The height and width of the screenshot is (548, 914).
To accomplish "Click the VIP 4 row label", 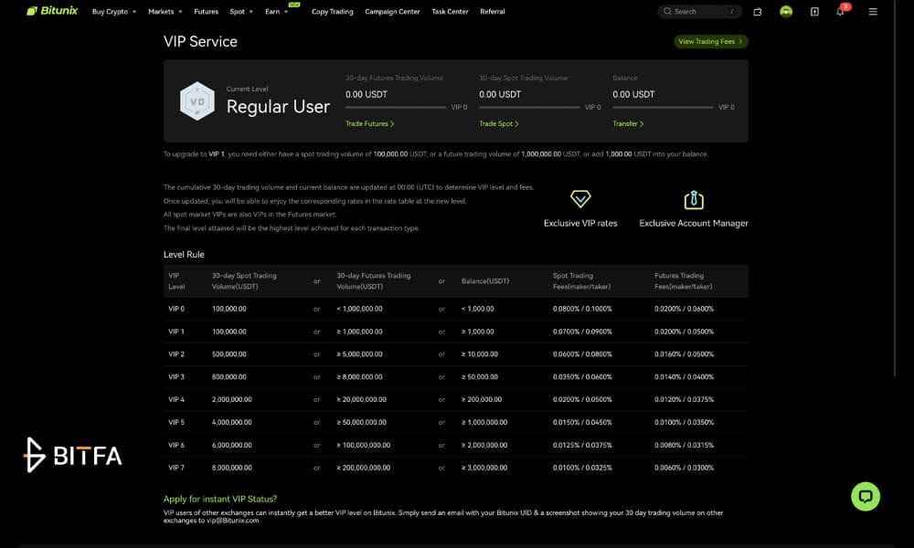I will click(176, 399).
